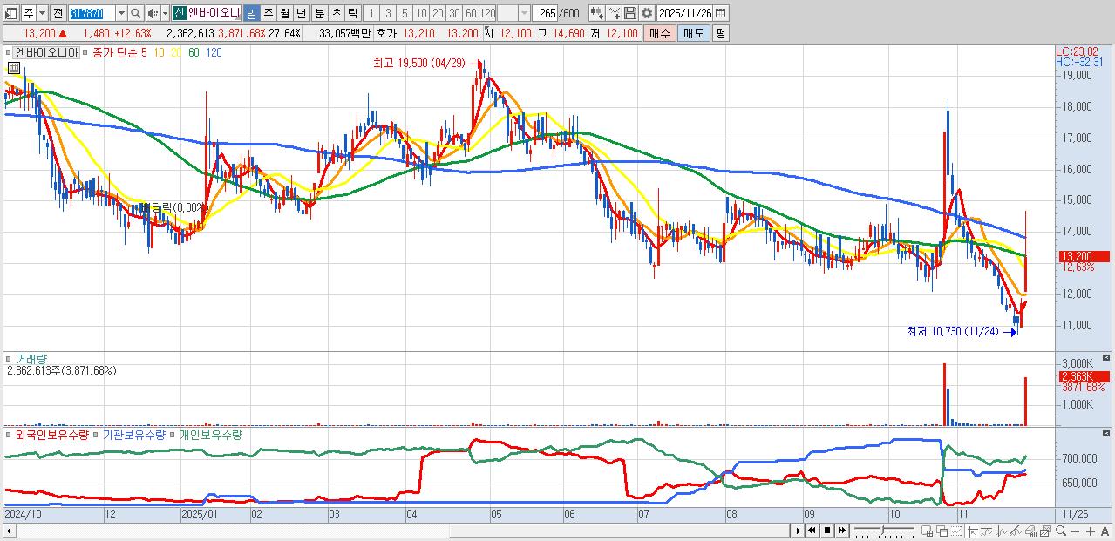Click the stock code input field
This screenshot has width=1115, height=541.
tap(92, 13)
